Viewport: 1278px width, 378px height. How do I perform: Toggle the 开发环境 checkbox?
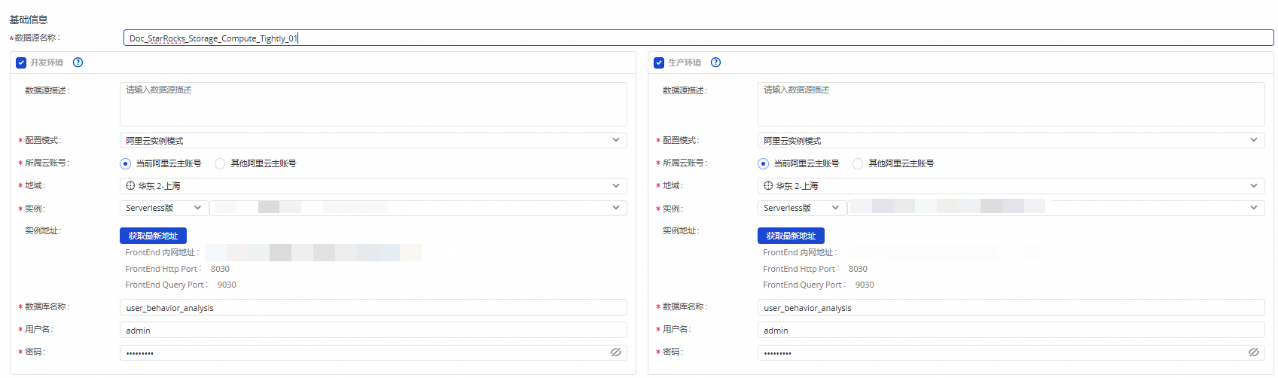(x=21, y=63)
